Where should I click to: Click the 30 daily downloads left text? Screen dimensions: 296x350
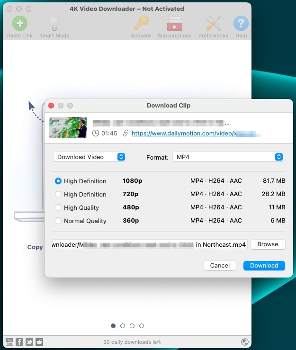point(132,342)
